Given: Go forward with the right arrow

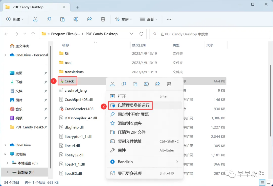Looking at the screenshot, I should (x=16, y=34).
